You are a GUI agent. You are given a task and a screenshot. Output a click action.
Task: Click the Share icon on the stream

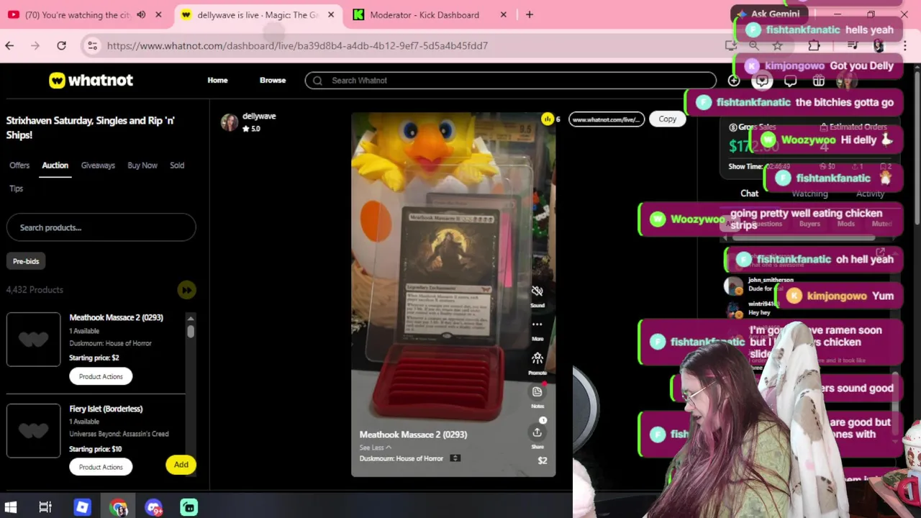pos(537,432)
